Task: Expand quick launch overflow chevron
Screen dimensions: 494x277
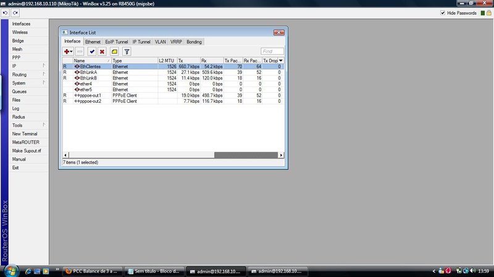Action: [57, 269]
